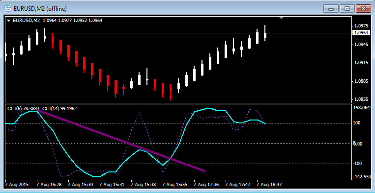Click the 7 Aug 2015 time label

[17, 185]
